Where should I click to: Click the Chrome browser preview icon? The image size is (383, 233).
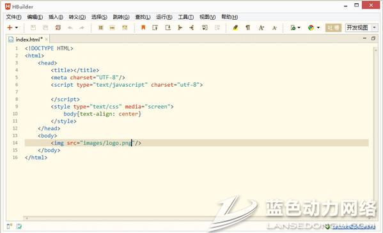pos(311,27)
